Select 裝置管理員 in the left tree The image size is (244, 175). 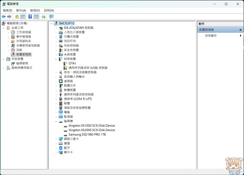[x=24, y=54]
